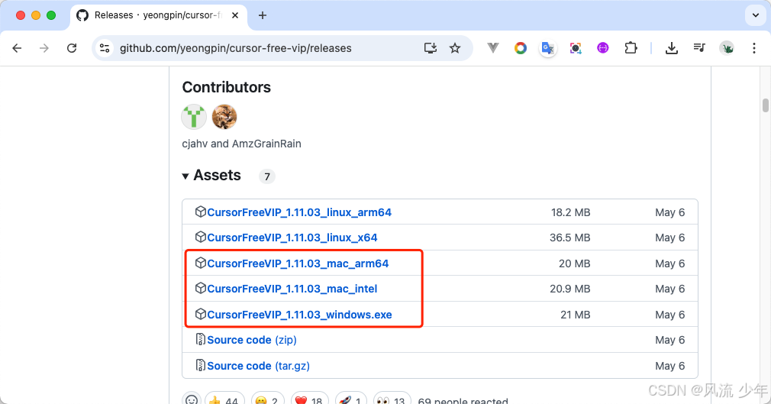Click zip file icon beside Source code (zip)
The image size is (771, 404).
[x=200, y=339]
